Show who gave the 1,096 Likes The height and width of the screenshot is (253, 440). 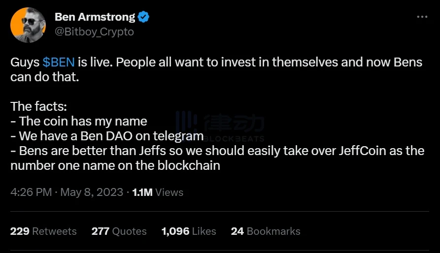point(189,231)
